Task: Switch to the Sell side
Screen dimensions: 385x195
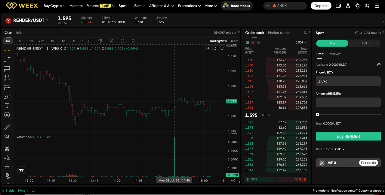Action: [x=364, y=43]
